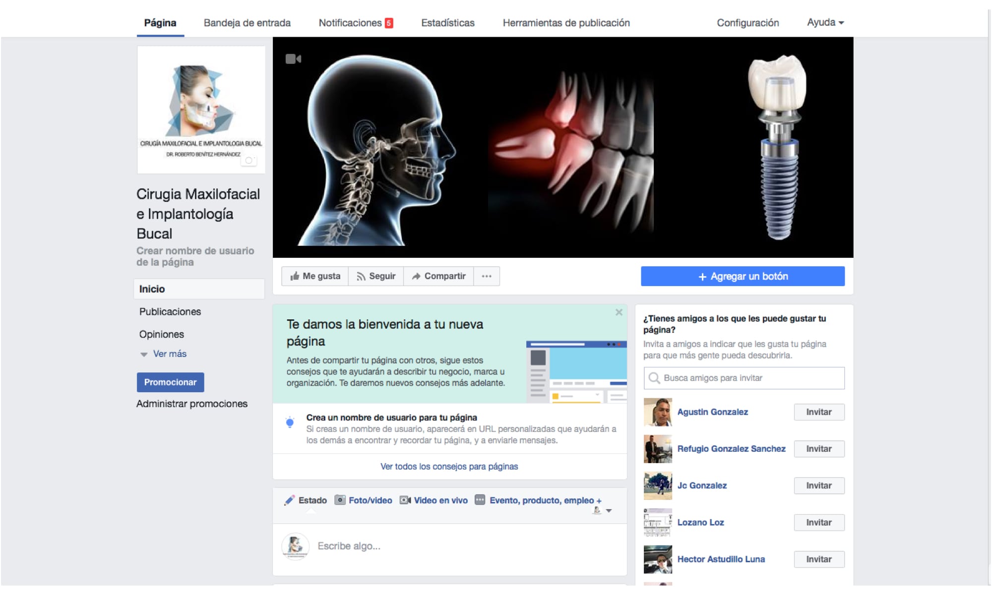Open the more options (…) menu beside Compartir
This screenshot has width=992, height=595.
pyautogui.click(x=487, y=276)
